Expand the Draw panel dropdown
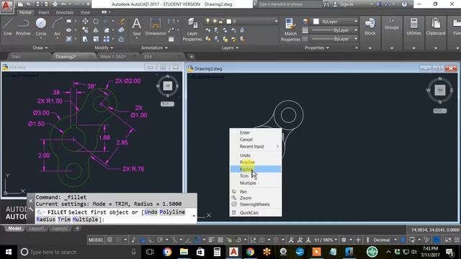This screenshot has height=259, width=461. (x=40, y=47)
